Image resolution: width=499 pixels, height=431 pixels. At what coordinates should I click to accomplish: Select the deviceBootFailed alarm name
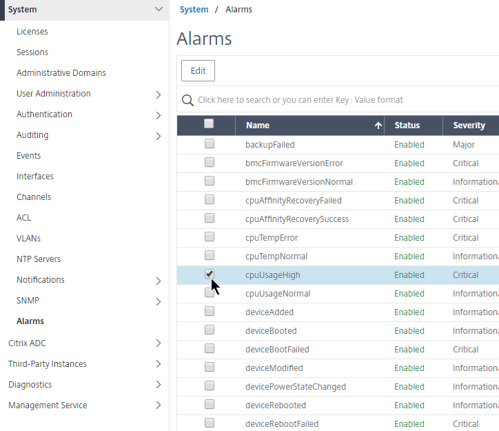pos(277,350)
